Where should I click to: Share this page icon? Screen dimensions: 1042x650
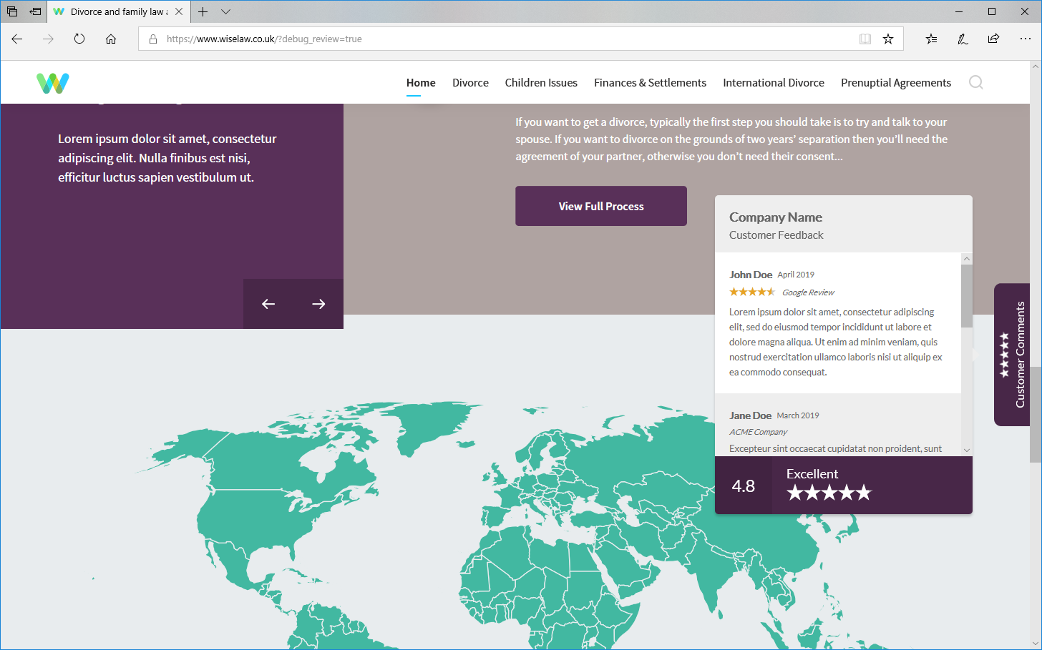click(x=993, y=39)
